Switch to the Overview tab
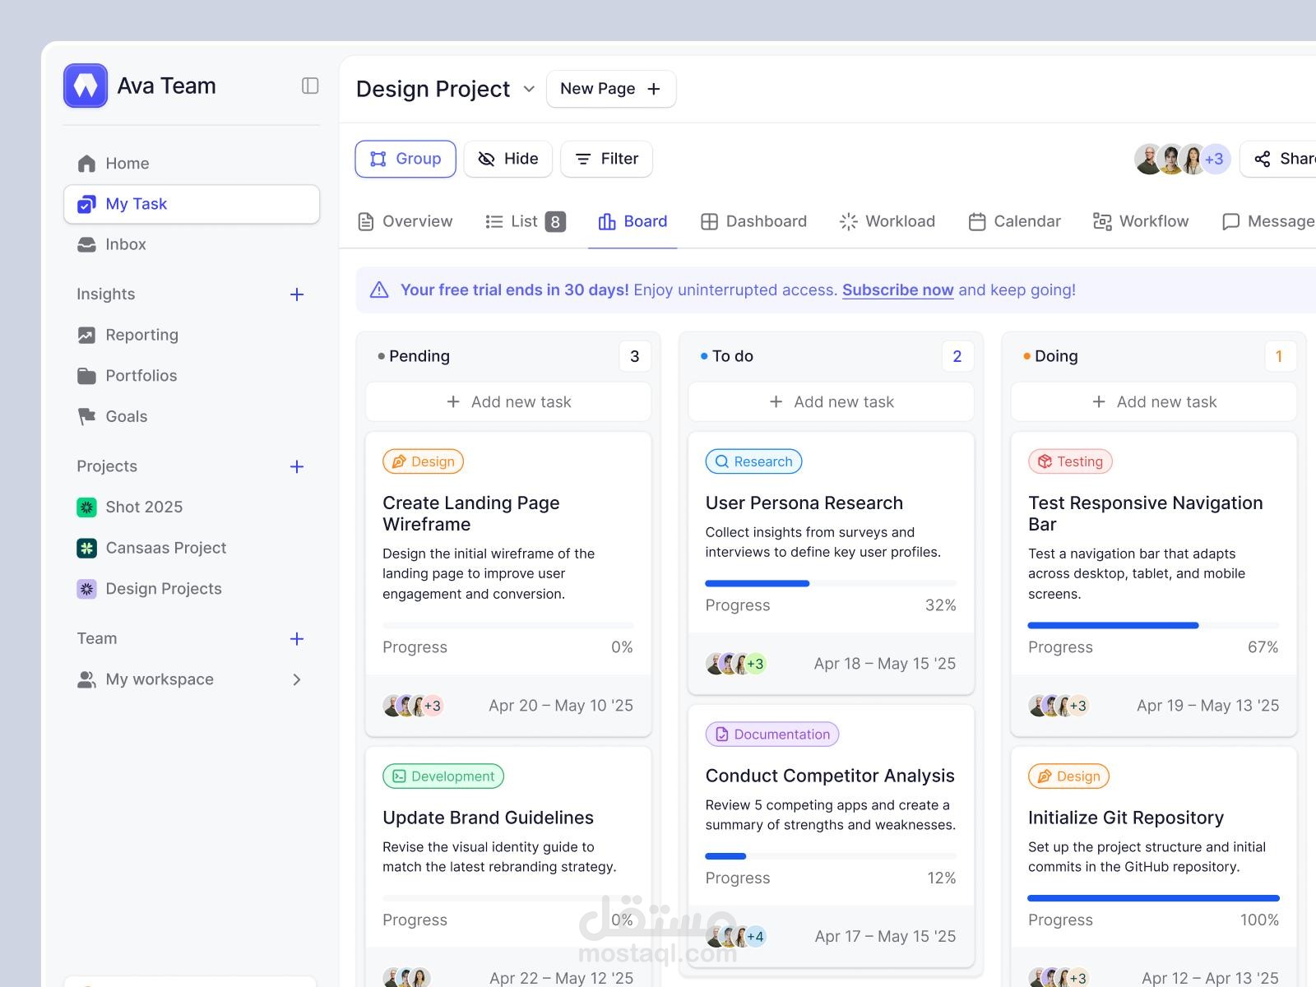Screen dimensions: 1316x987 (x=405, y=221)
